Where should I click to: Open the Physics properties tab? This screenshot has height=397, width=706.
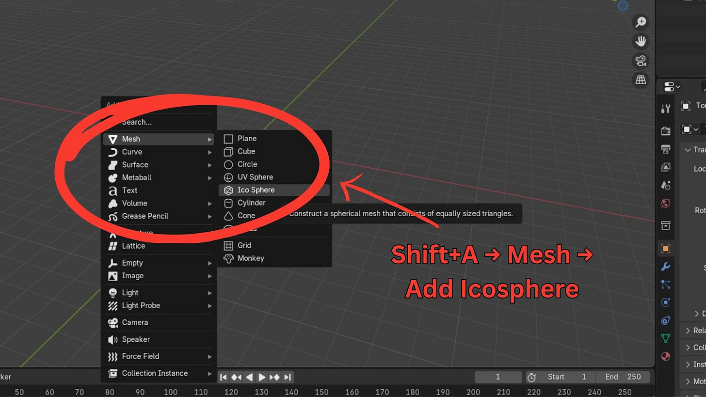point(666,302)
